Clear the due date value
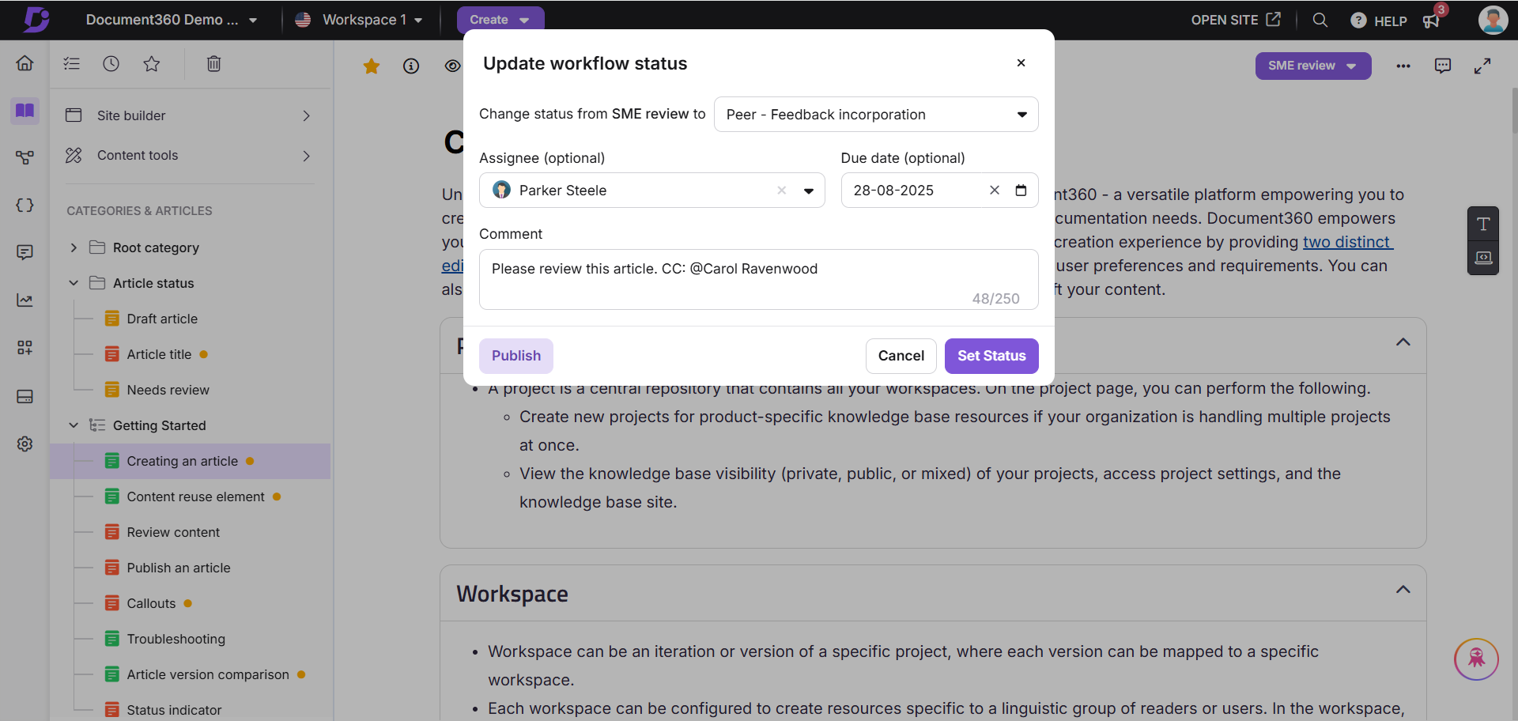This screenshot has height=721, width=1518. [995, 191]
